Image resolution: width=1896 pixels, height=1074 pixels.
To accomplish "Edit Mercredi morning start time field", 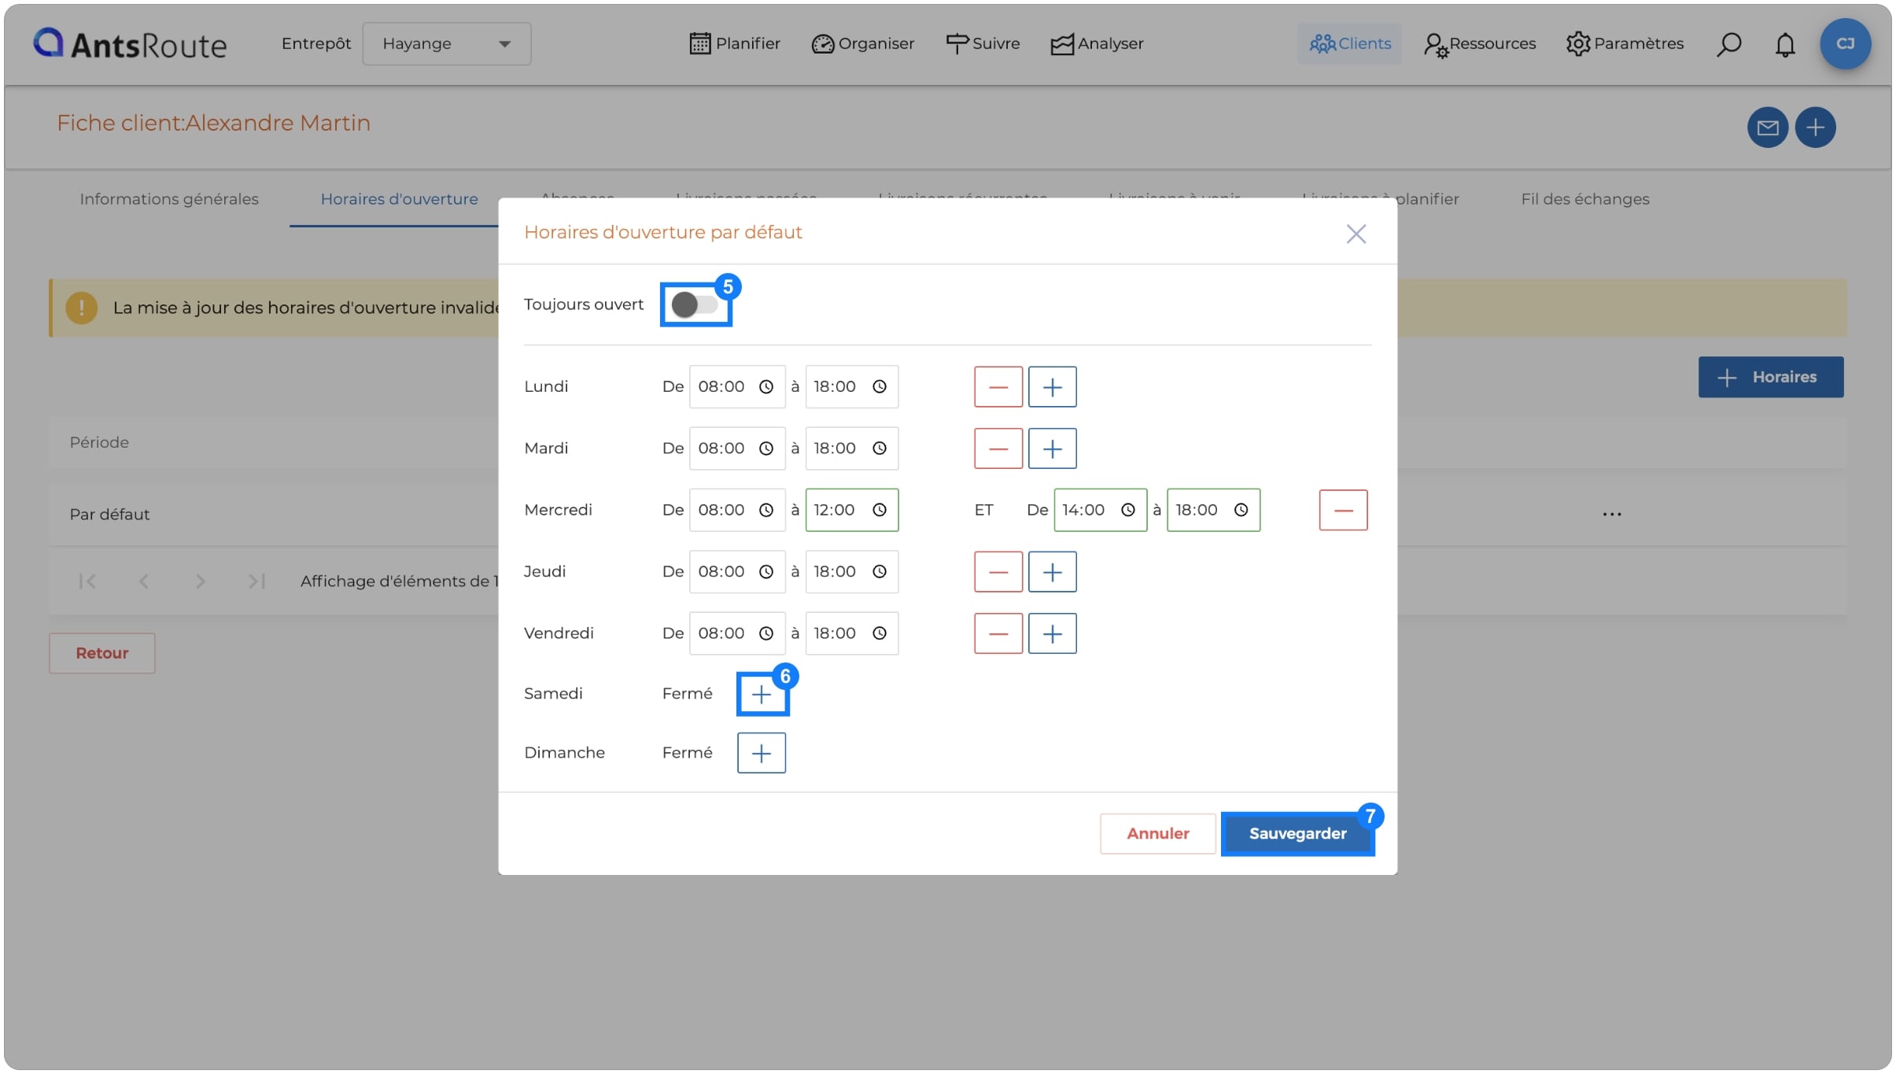I will tap(737, 510).
